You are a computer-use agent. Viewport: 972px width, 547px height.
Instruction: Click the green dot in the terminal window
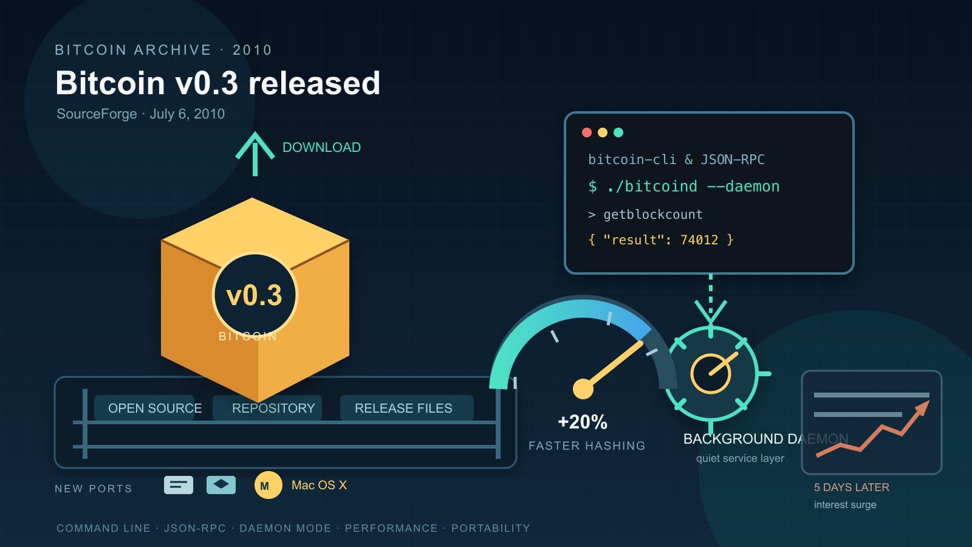tap(618, 132)
